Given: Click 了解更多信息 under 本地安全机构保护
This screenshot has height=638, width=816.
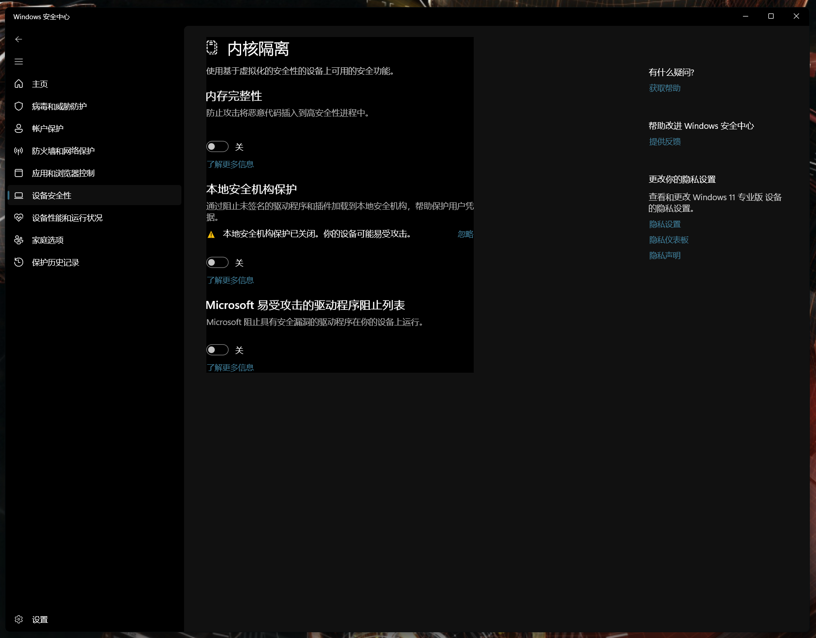Looking at the screenshot, I should pos(230,280).
